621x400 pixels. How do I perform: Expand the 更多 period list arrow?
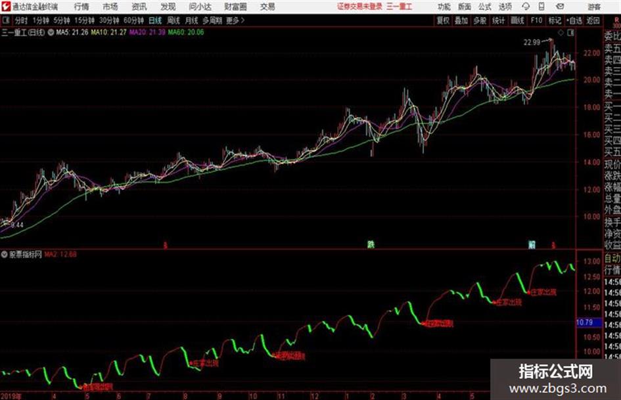[x=242, y=20]
